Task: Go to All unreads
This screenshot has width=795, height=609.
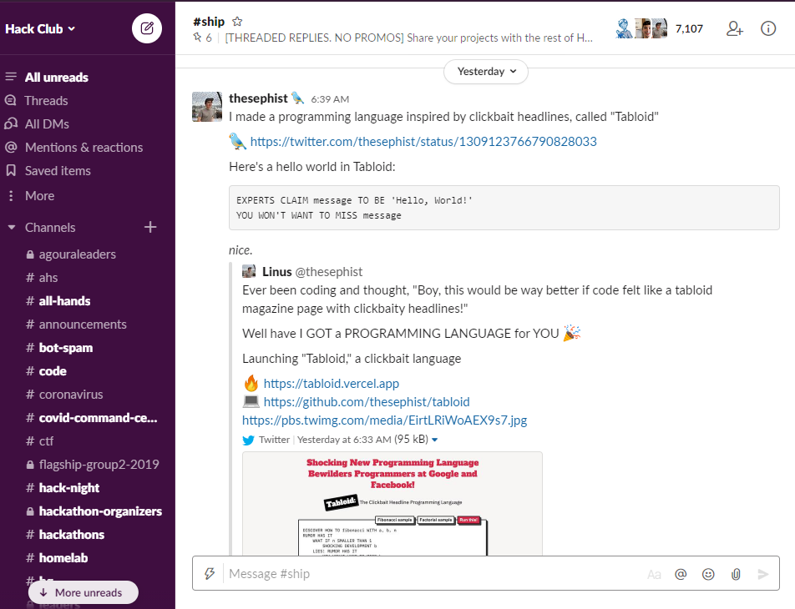Action: (56, 77)
